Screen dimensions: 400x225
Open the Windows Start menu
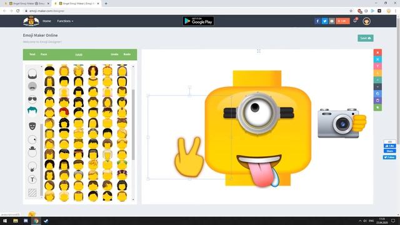5,221
